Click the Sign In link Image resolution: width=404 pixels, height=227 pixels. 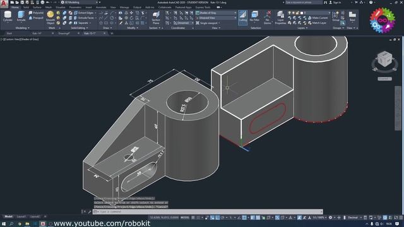tap(335, 3)
